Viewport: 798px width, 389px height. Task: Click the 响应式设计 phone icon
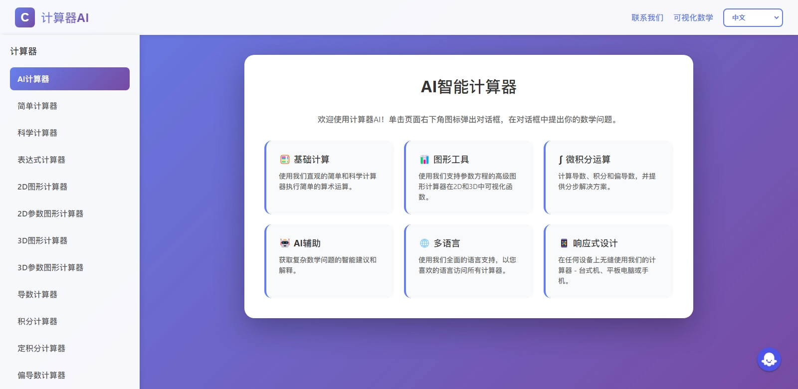tap(564, 243)
